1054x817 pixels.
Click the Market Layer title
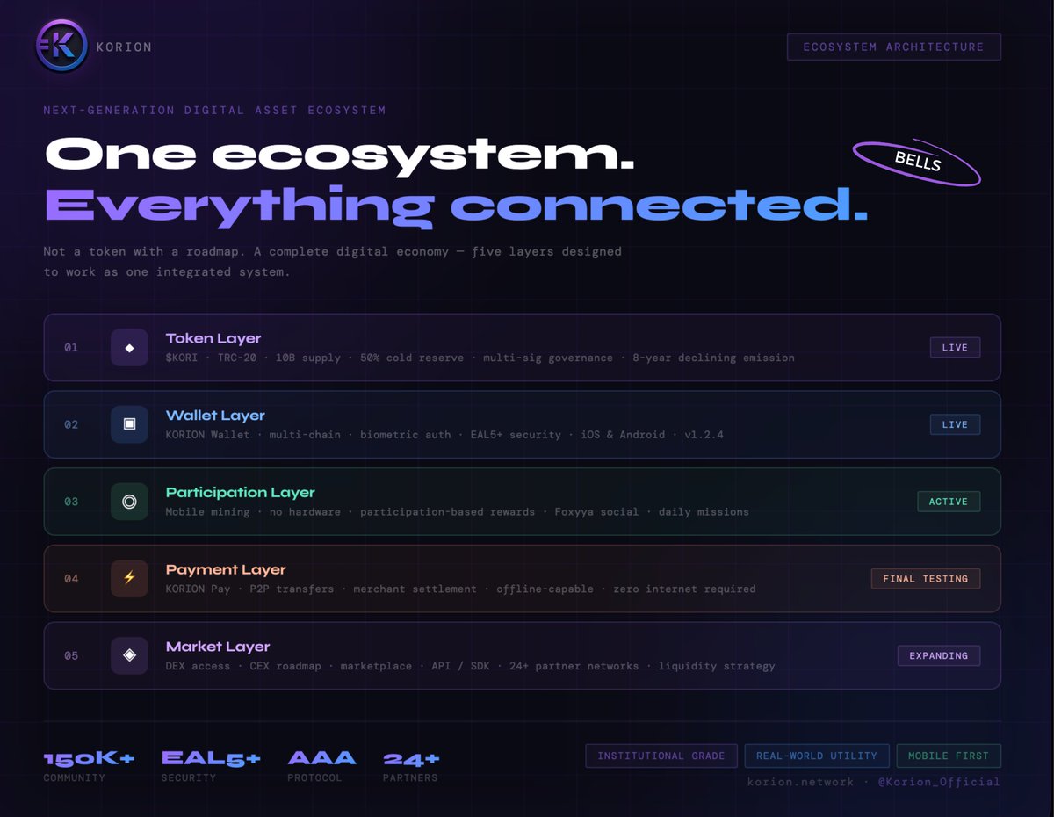218,647
